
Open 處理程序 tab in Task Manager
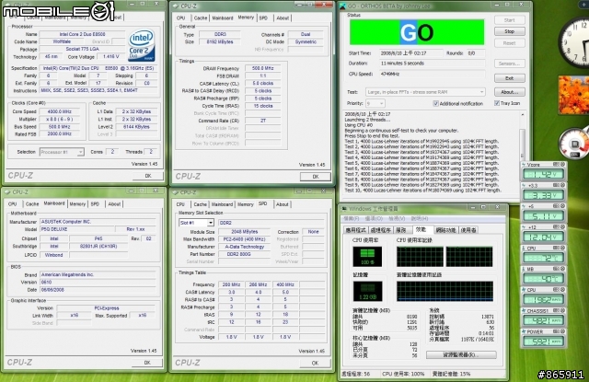380,230
